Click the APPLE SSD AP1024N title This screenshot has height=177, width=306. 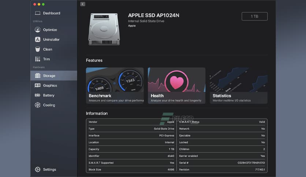[x=154, y=15]
